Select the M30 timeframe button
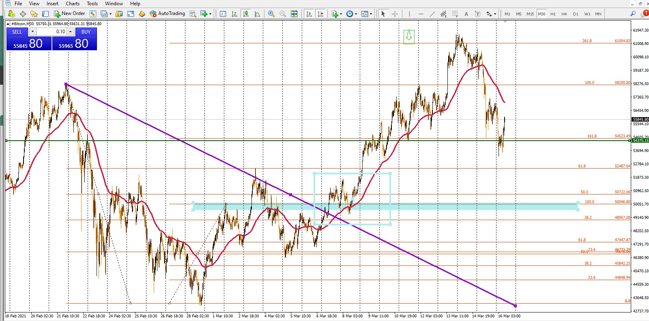The image size is (649, 321). coord(542,14)
